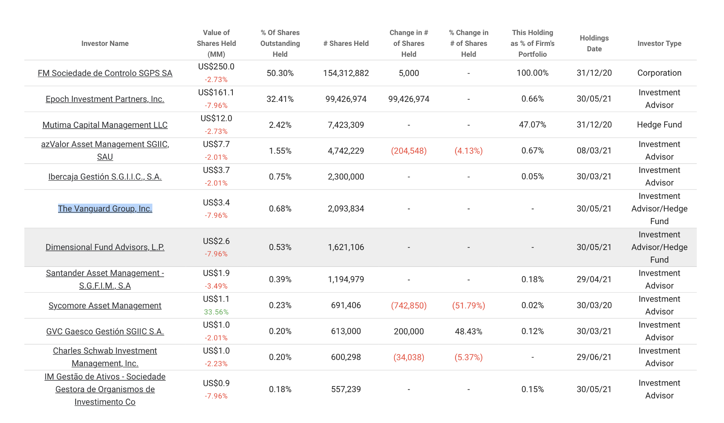This screenshot has height=423, width=724.
Task: Click This Holding as % of Firm's Portfolio header
Action: click(x=532, y=43)
